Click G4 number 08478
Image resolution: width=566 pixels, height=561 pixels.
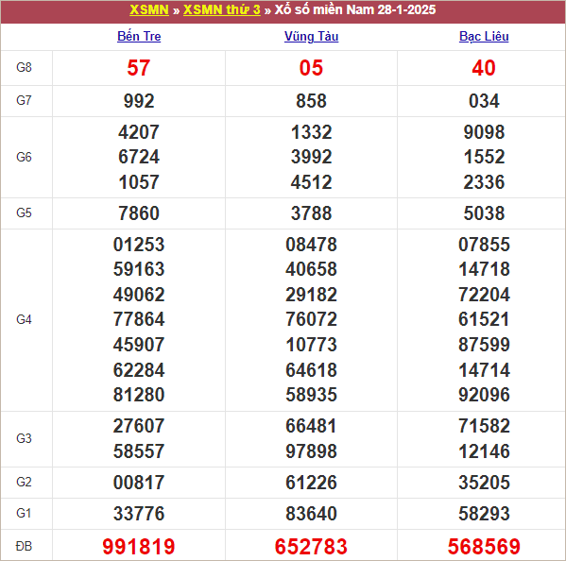(x=311, y=245)
